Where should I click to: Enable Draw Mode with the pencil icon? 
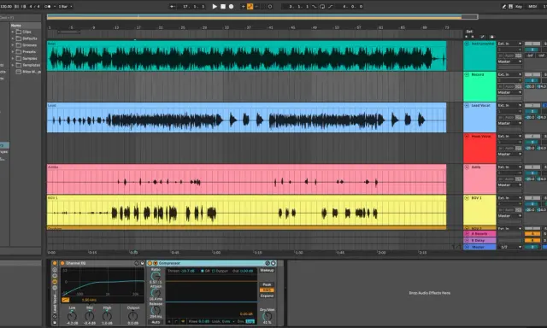503,6
